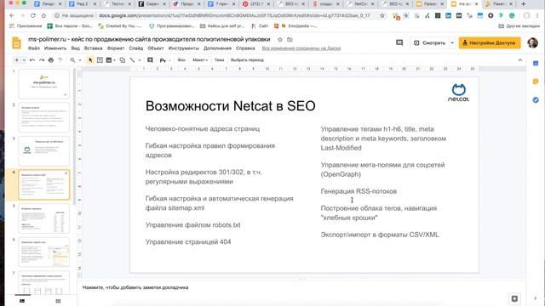Select slide 5 thumbnail
The image size is (545, 306).
click(x=43, y=218)
